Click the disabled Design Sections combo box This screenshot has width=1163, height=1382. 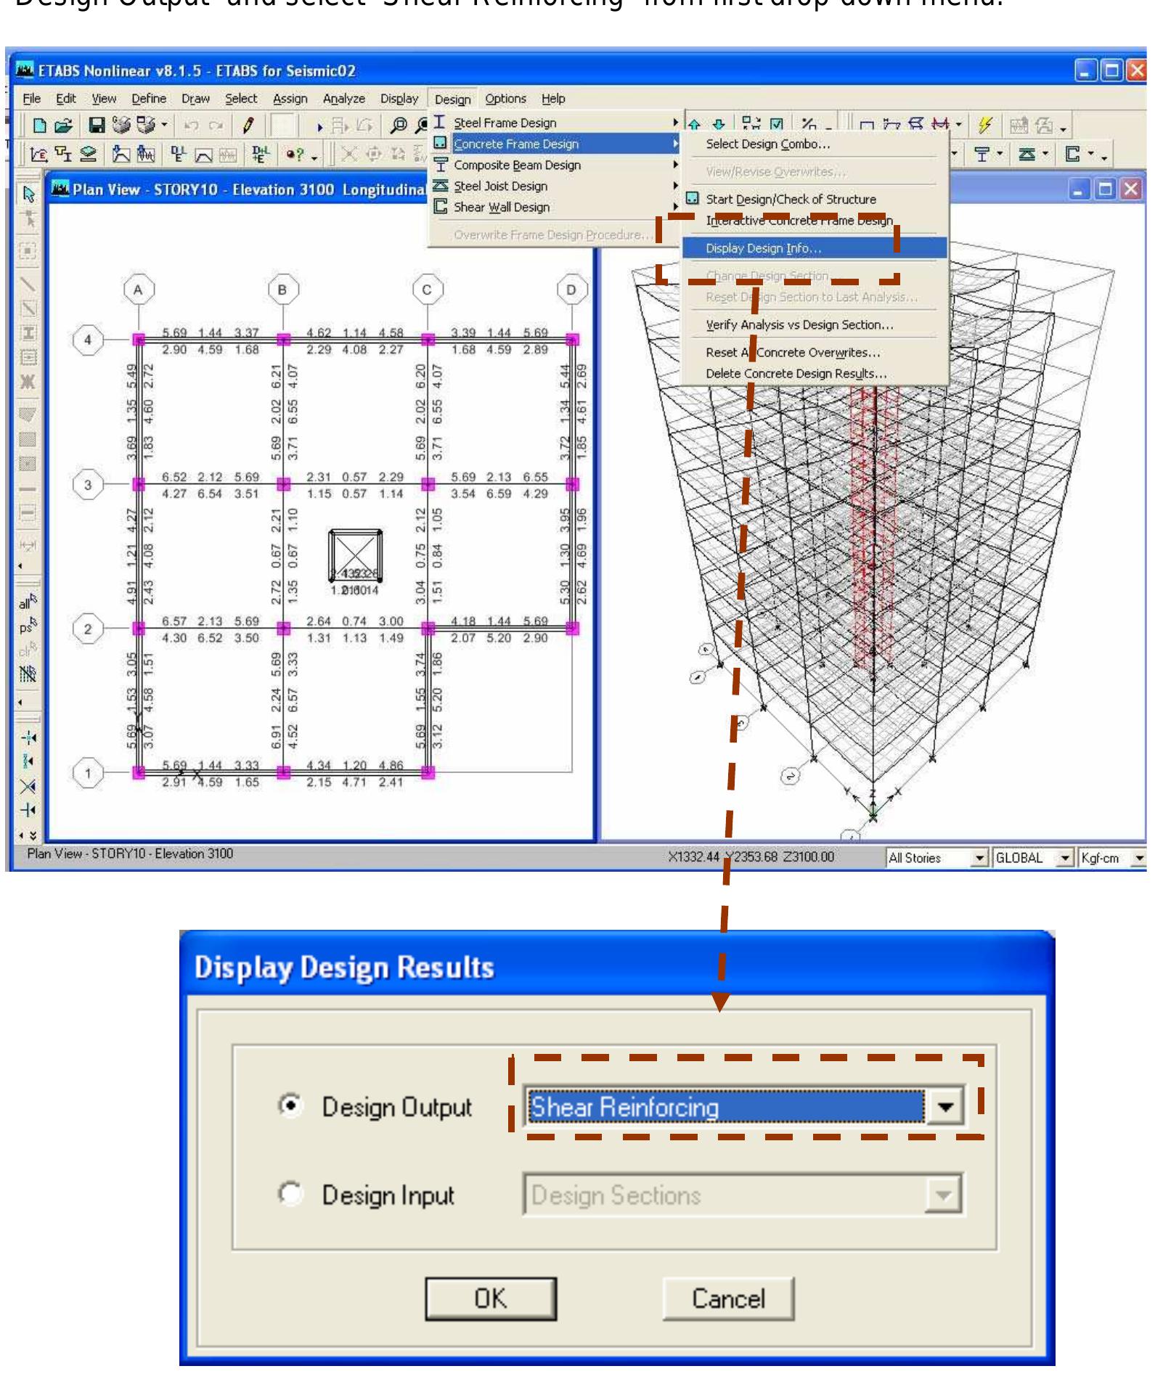coord(743,1194)
